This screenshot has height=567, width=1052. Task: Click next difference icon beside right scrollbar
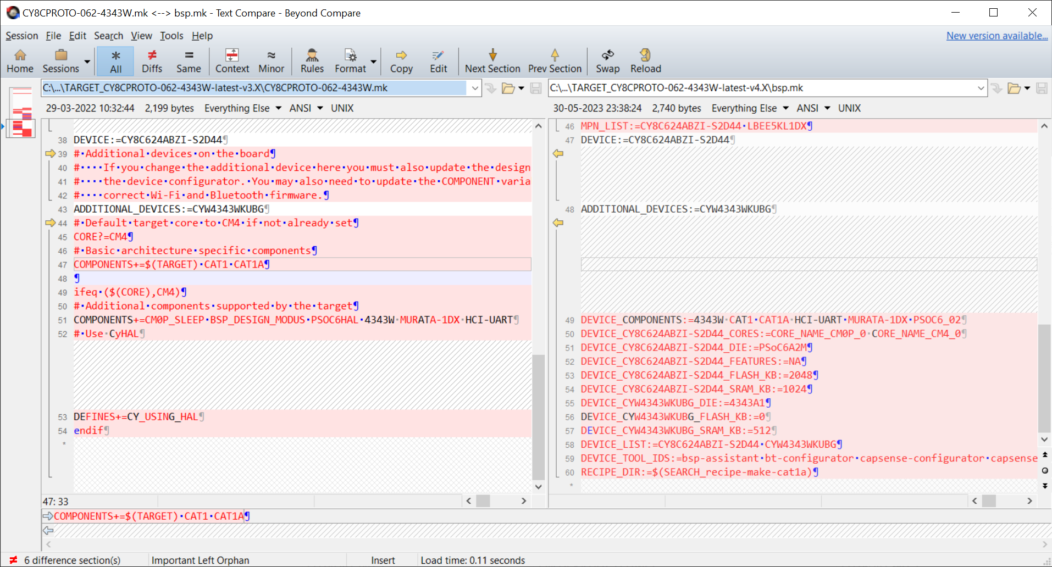point(1045,486)
